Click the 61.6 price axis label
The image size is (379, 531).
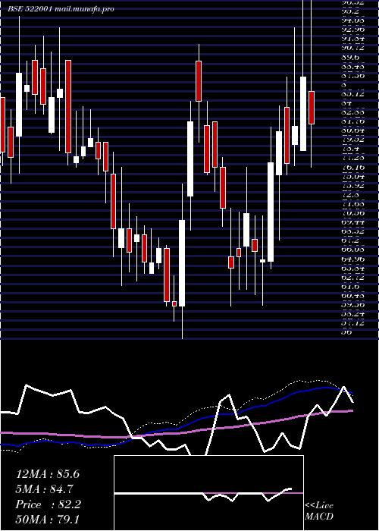(350, 287)
